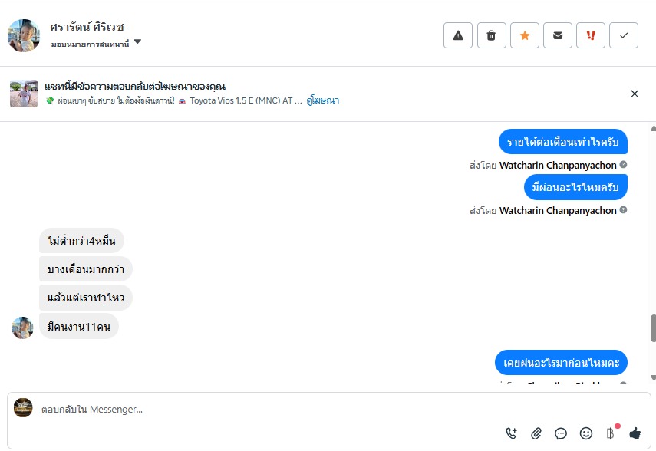
Task: Open saved replies speech bubble icon
Action: tap(561, 433)
